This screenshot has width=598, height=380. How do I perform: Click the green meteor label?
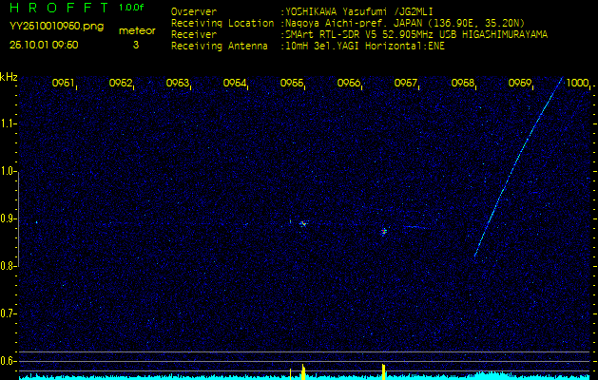[137, 31]
